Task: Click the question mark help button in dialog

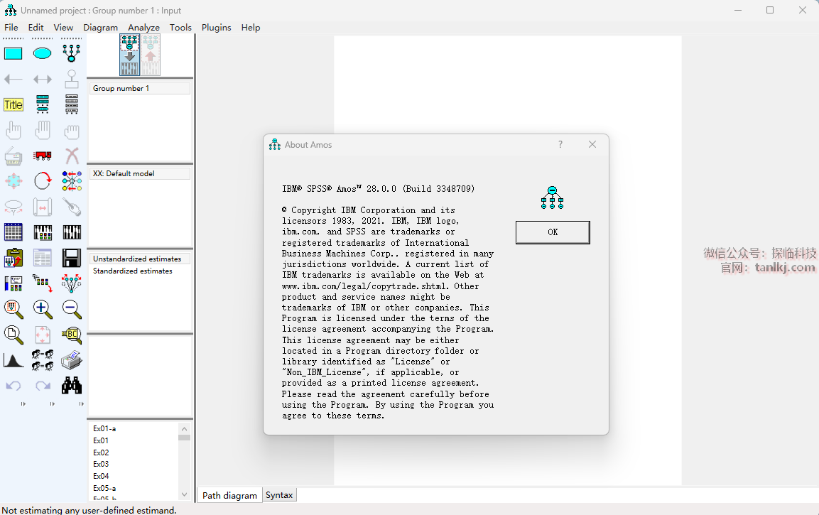Action: [560, 144]
